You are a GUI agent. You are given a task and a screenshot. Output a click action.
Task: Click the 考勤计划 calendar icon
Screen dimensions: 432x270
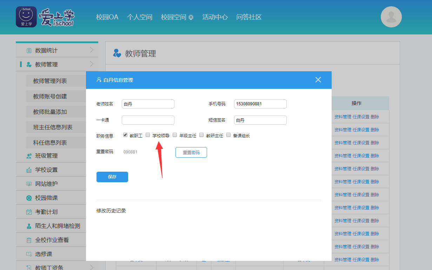29,212
